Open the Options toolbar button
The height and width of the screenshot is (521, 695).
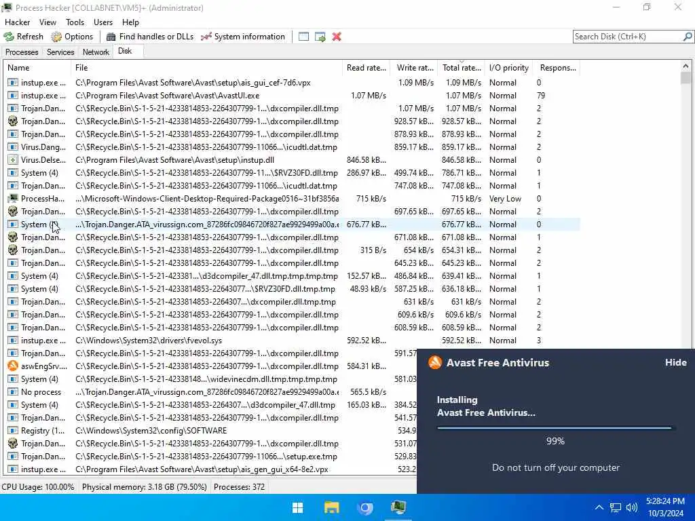72,37
